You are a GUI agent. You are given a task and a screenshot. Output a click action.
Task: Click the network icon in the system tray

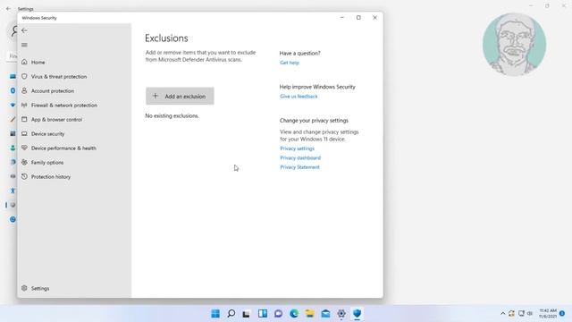tap(521, 313)
